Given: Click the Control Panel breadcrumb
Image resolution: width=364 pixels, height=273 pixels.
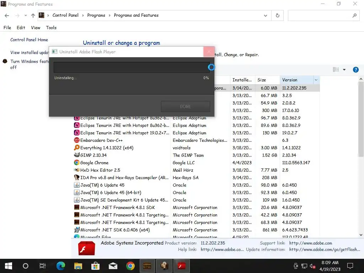Looking at the screenshot, I should [x=65, y=15].
